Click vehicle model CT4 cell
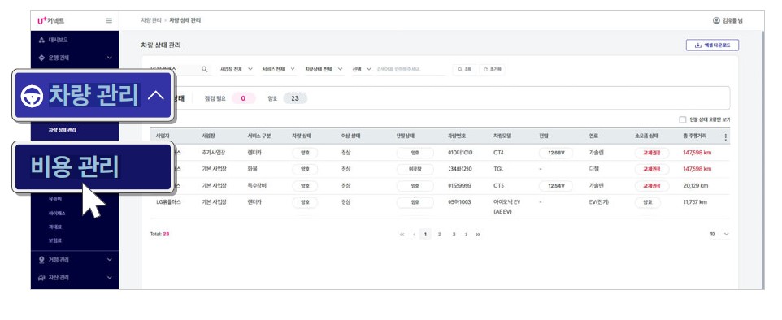The height and width of the screenshot is (320, 782). 499,153
